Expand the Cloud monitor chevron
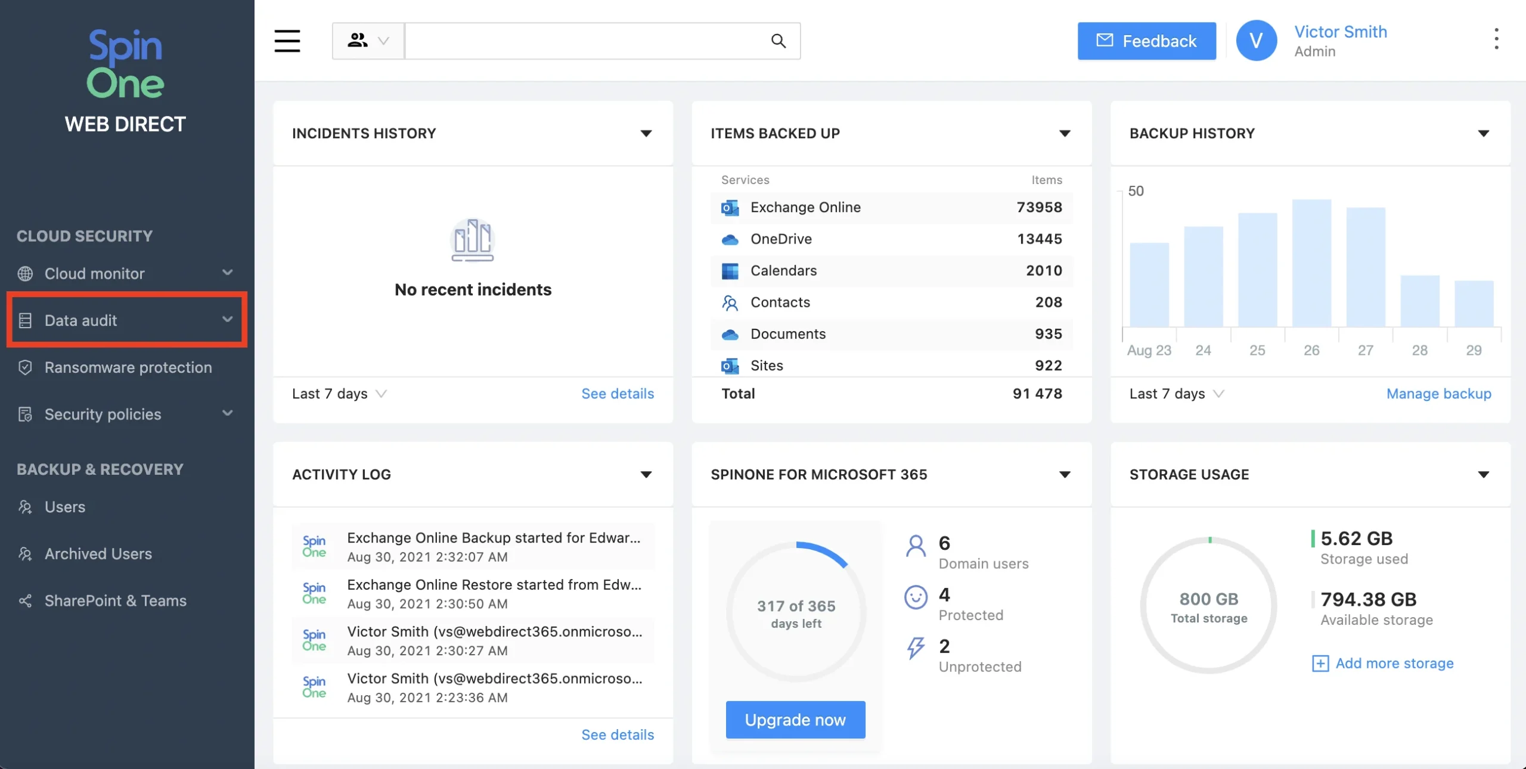The image size is (1526, 769). 227,272
